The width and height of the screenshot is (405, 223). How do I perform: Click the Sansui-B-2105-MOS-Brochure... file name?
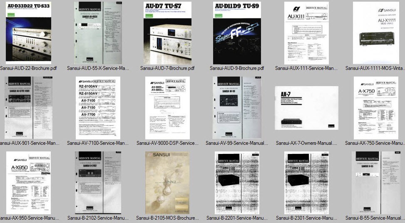point(167,218)
